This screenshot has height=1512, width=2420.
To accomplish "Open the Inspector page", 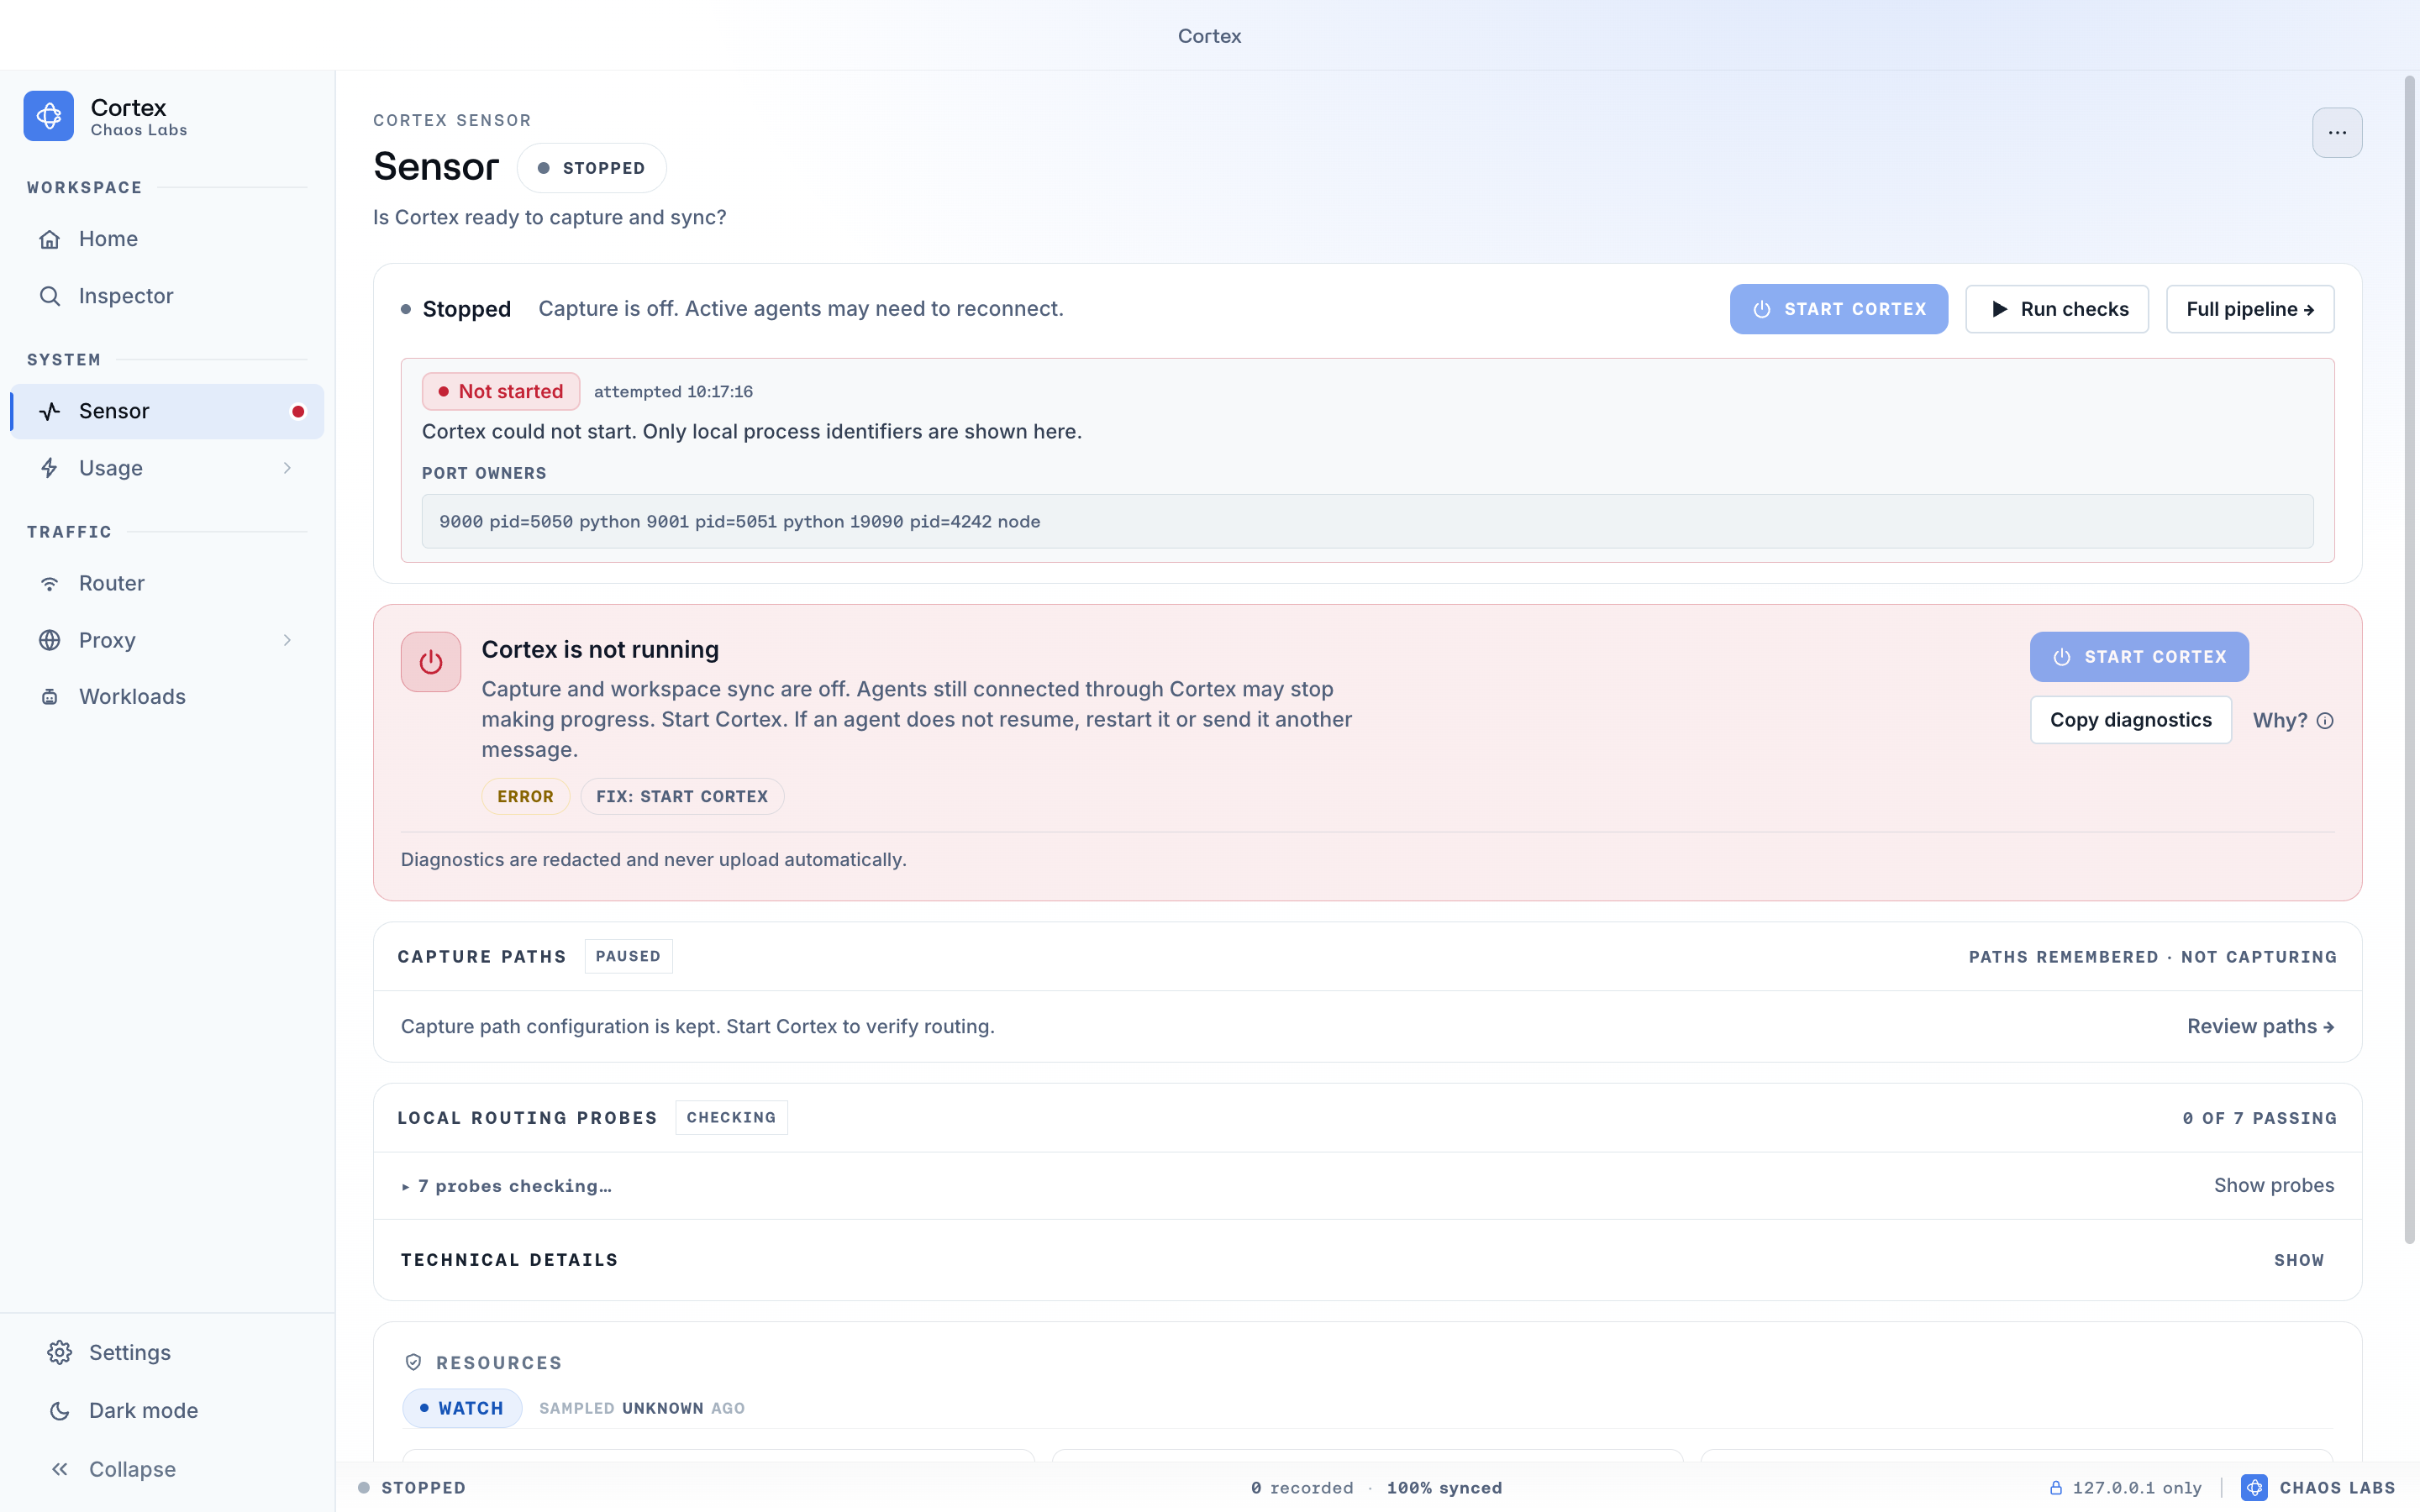I will point(167,296).
